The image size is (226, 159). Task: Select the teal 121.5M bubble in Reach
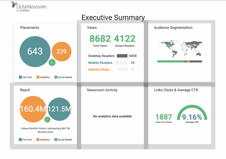pyautogui.click(x=60, y=109)
